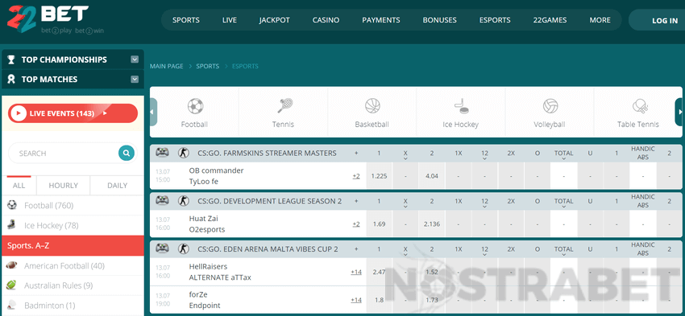Bet on O2esports at odds 2.136
Image resolution: width=685 pixels, height=316 pixels.
(x=432, y=224)
